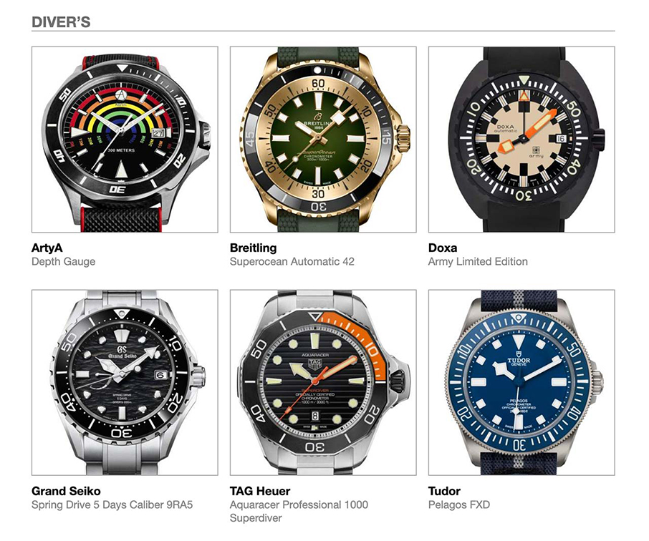Click the Doxa brand name
This screenshot has width=649, height=541.
pyautogui.click(x=443, y=248)
